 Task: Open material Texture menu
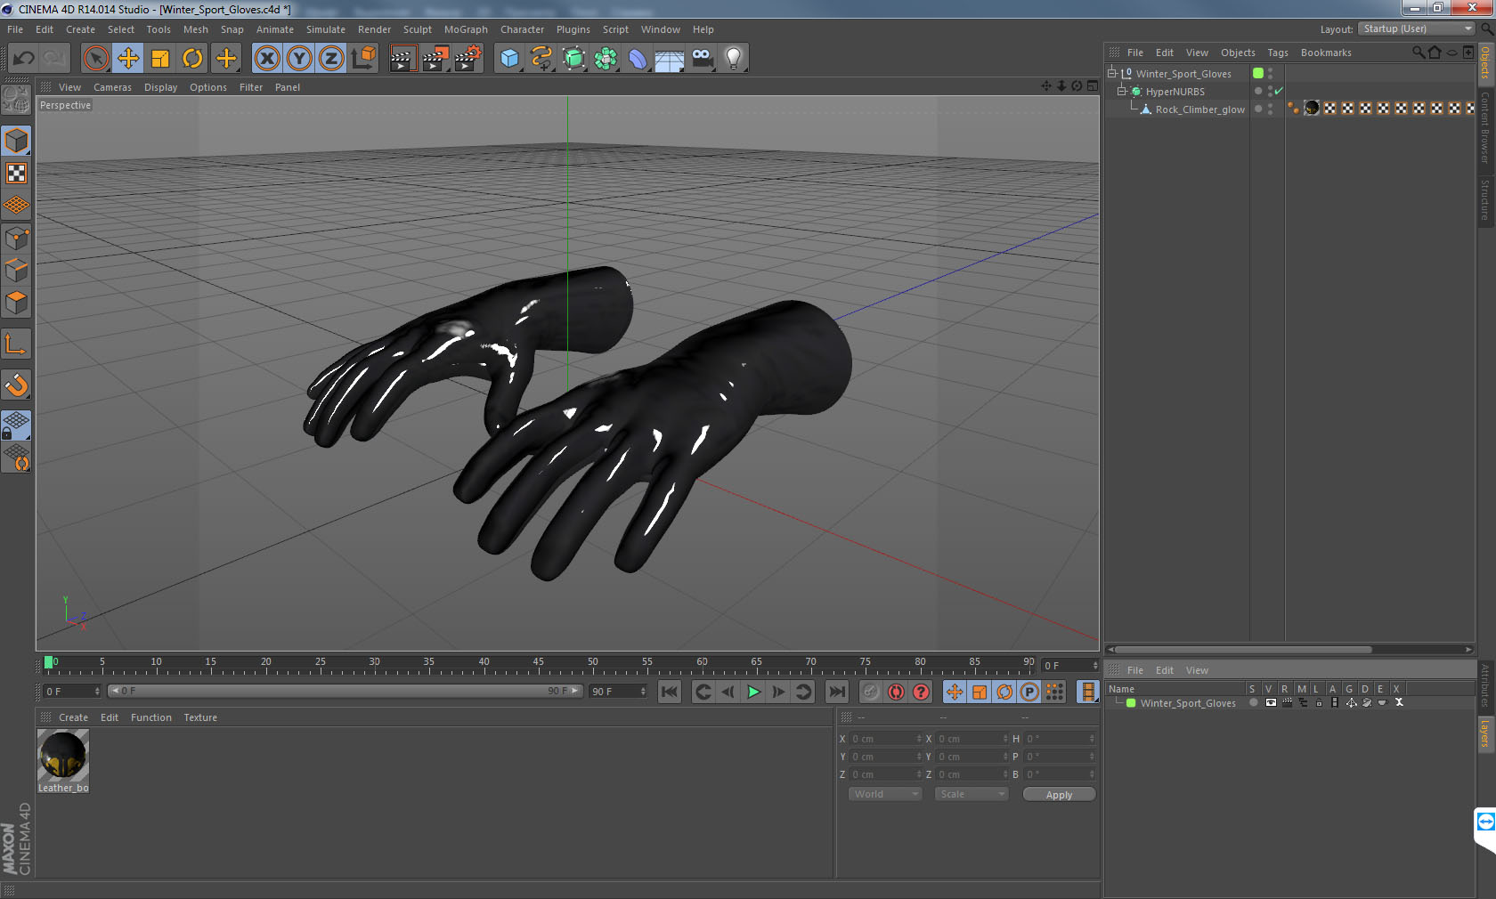pos(200,717)
